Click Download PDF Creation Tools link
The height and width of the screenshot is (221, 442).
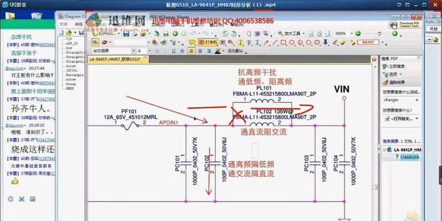click(x=405, y=25)
